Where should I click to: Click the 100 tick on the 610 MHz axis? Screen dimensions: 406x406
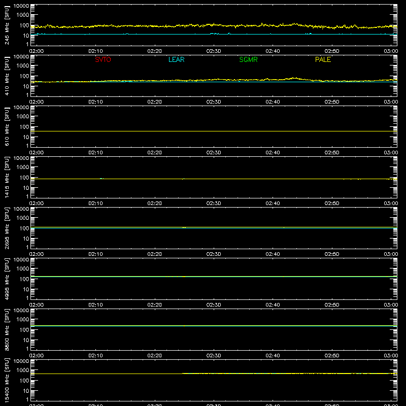click(x=24, y=127)
